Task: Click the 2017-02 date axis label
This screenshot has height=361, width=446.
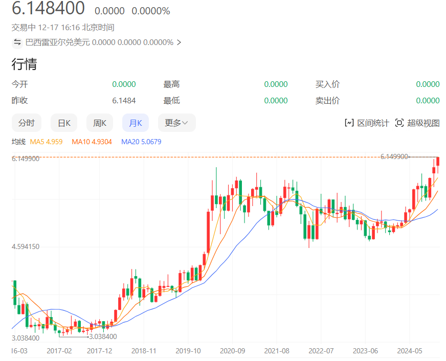Action: tap(59, 351)
